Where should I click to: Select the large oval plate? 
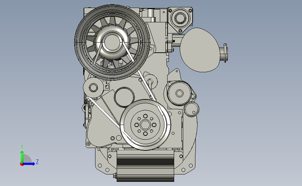[x=200, y=50]
